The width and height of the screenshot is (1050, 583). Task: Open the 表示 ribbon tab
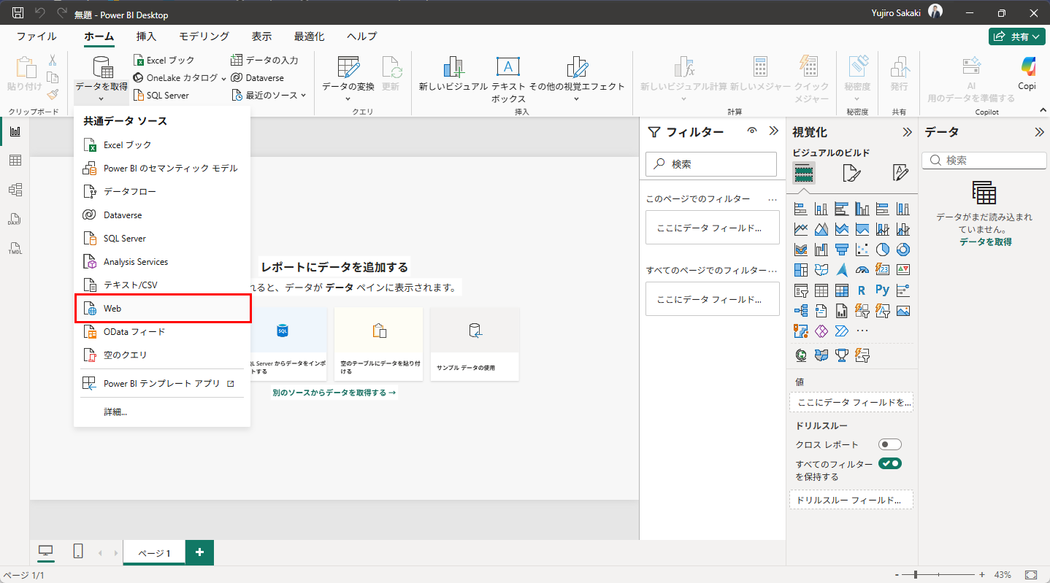point(261,36)
